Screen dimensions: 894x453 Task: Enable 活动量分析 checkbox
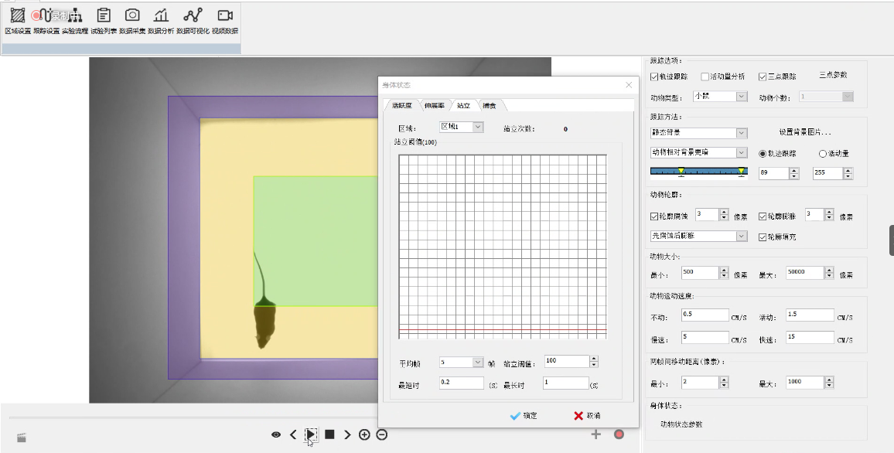tap(705, 77)
